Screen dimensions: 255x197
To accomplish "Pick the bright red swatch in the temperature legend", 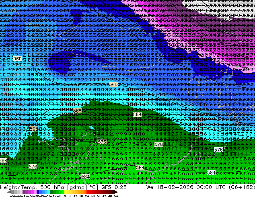I will tap(88, 192).
